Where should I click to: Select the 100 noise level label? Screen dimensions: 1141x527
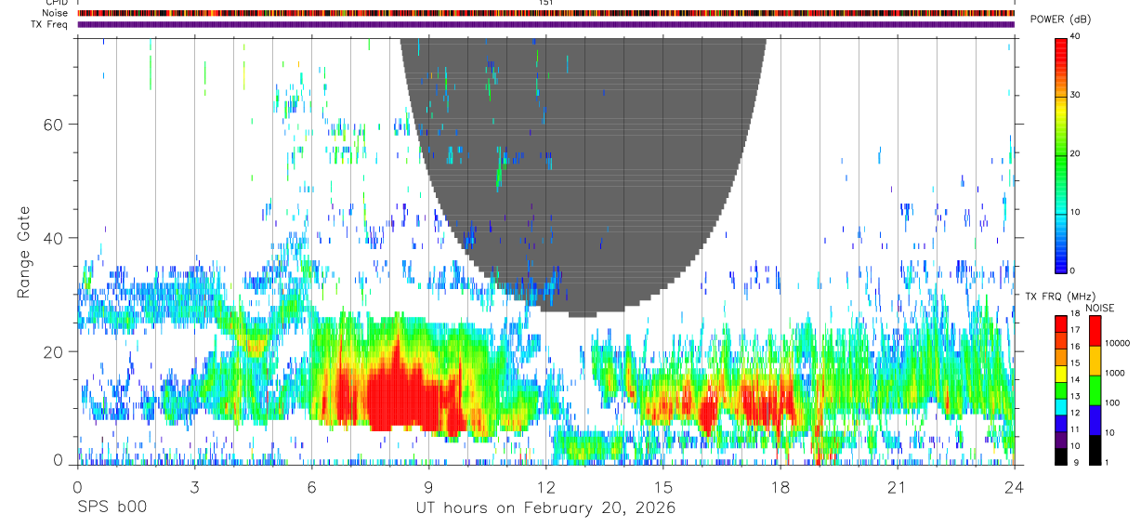pyautogui.click(x=1111, y=402)
